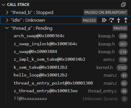Click line number 48 badge
The height and width of the screenshot is (108, 131).
[x=124, y=91]
